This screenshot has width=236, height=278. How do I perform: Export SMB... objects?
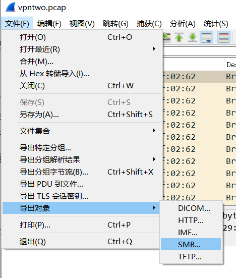[x=191, y=244]
